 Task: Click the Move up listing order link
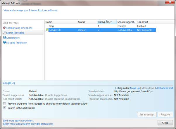135,88
